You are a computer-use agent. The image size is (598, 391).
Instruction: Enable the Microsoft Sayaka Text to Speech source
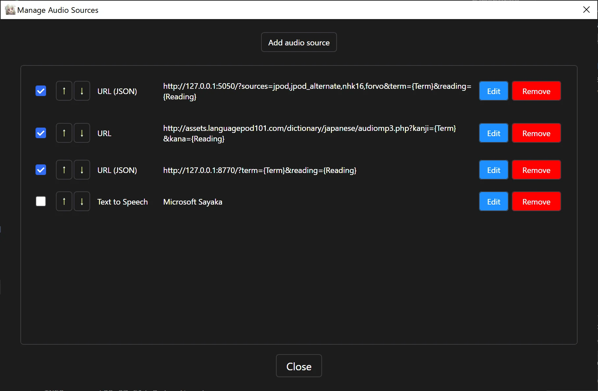[x=40, y=201]
